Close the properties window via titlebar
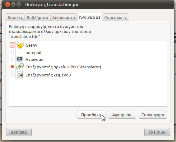The image size is (176, 142). point(7,5)
